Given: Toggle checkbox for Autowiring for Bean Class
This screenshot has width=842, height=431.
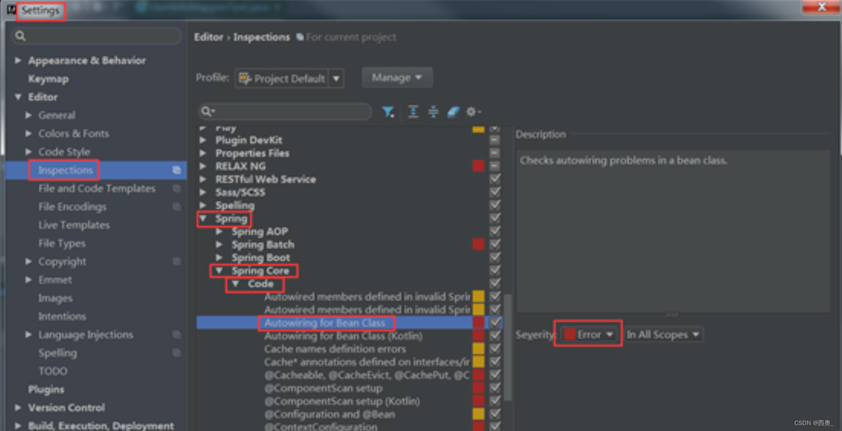Looking at the screenshot, I should coord(495,323).
